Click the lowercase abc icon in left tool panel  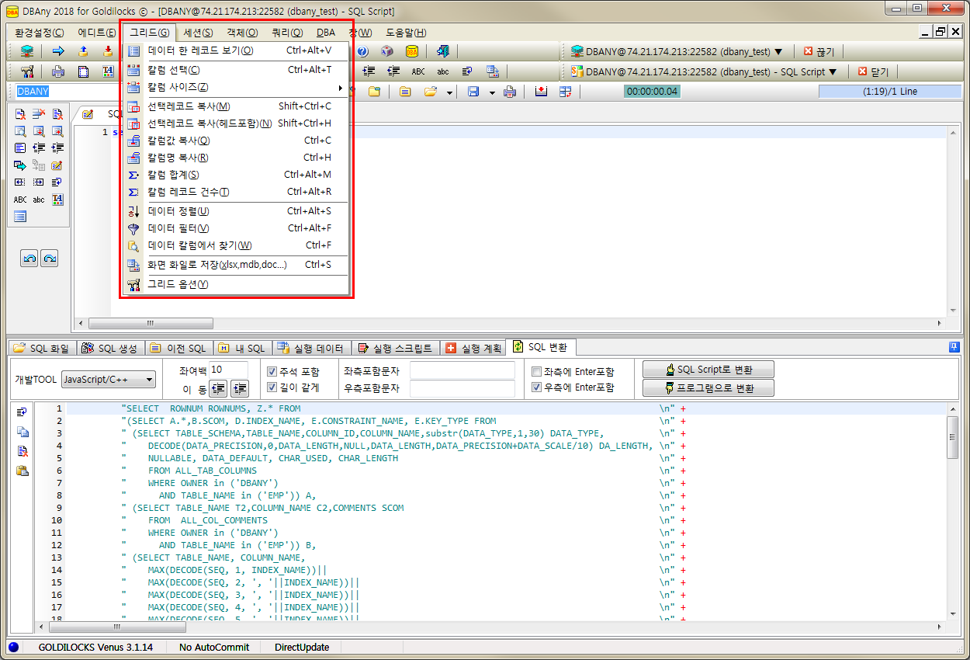(x=39, y=200)
